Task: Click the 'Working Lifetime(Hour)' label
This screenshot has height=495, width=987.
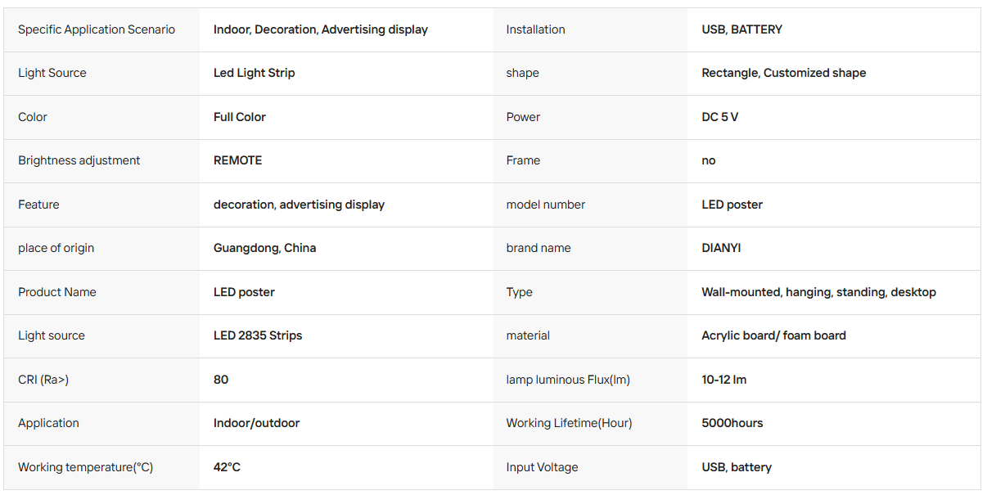Action: [x=570, y=423]
